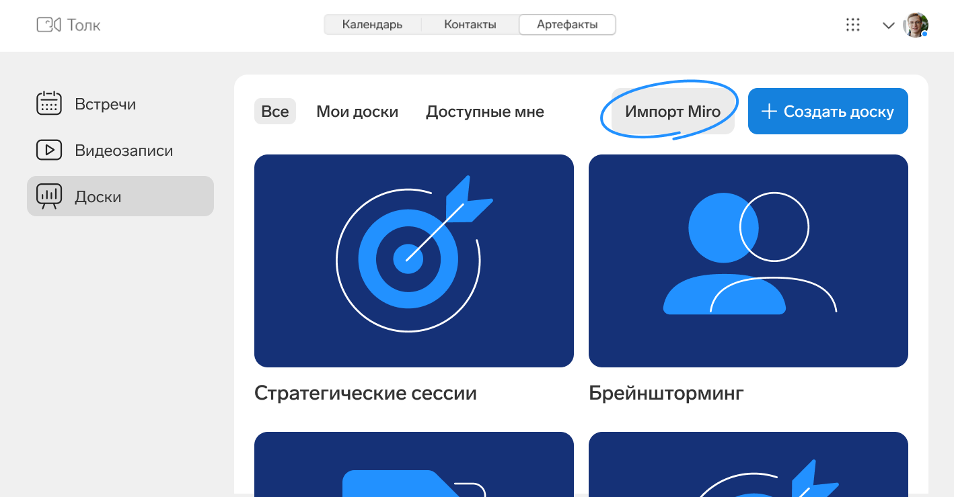This screenshot has height=497, width=954.
Task: Open the Встречи sidebar section
Action: [120, 104]
